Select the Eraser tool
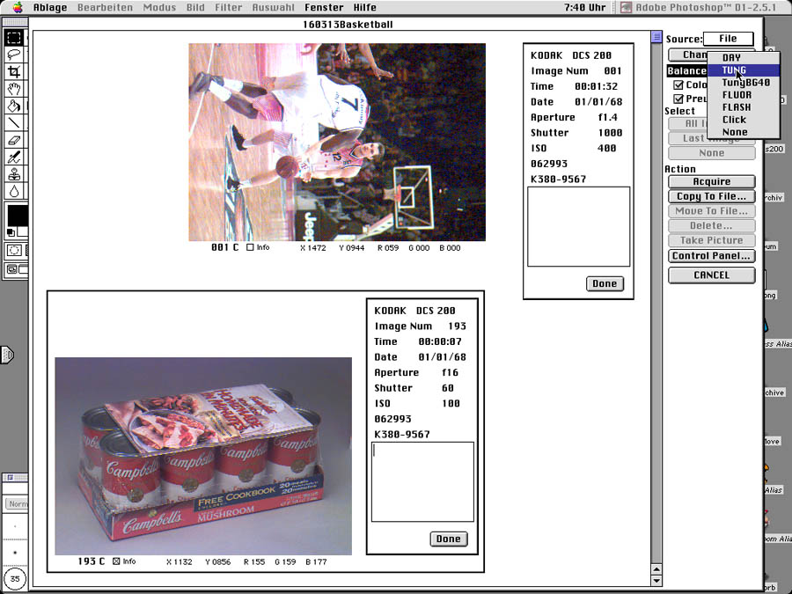This screenshot has width=792, height=594. point(14,140)
